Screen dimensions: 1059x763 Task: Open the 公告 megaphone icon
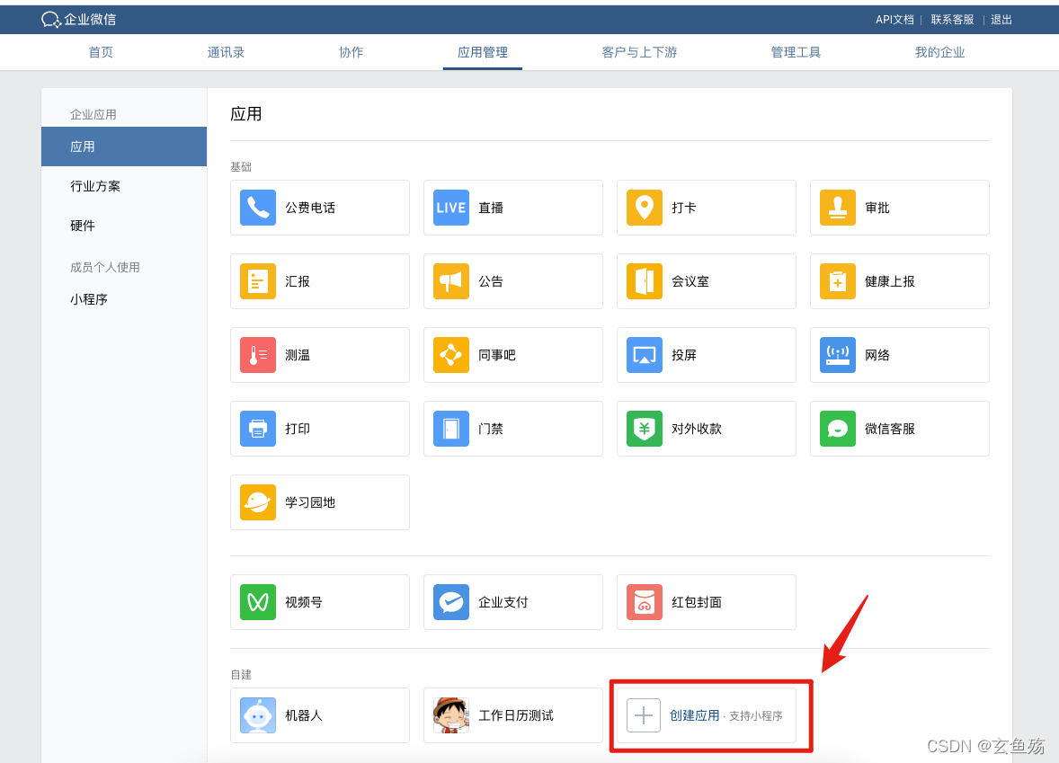point(450,281)
